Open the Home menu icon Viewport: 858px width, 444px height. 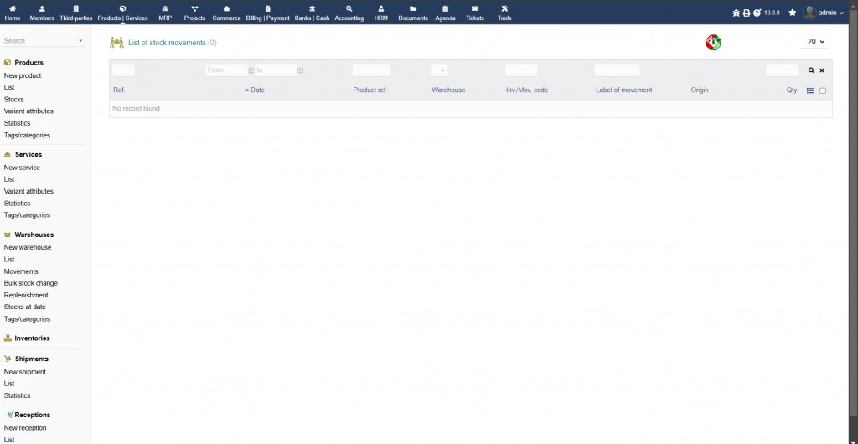pyautogui.click(x=13, y=8)
